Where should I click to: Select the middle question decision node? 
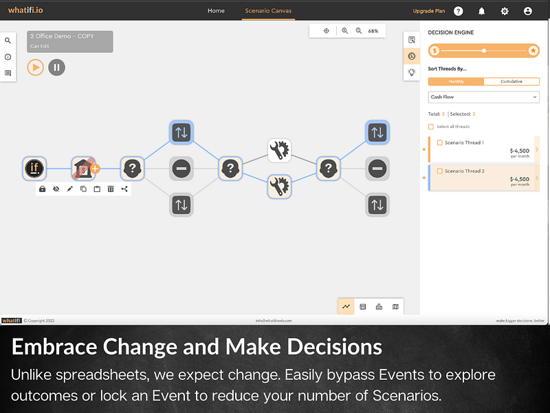[x=230, y=169]
